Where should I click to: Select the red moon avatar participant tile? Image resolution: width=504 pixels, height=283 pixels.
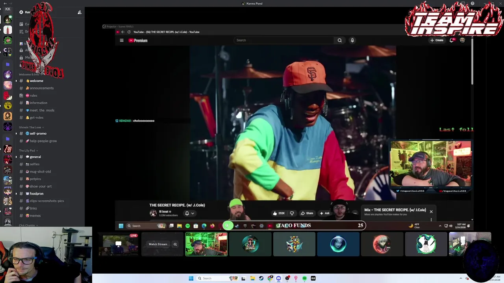(x=382, y=244)
